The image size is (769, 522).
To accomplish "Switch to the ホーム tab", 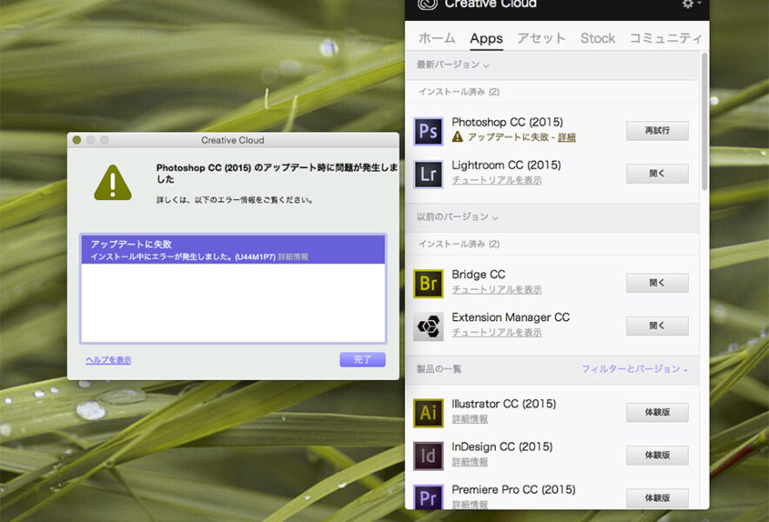I will pos(437,38).
